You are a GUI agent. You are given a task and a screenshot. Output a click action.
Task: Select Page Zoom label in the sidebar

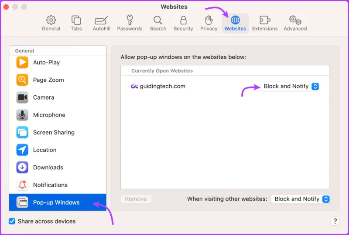click(48, 80)
